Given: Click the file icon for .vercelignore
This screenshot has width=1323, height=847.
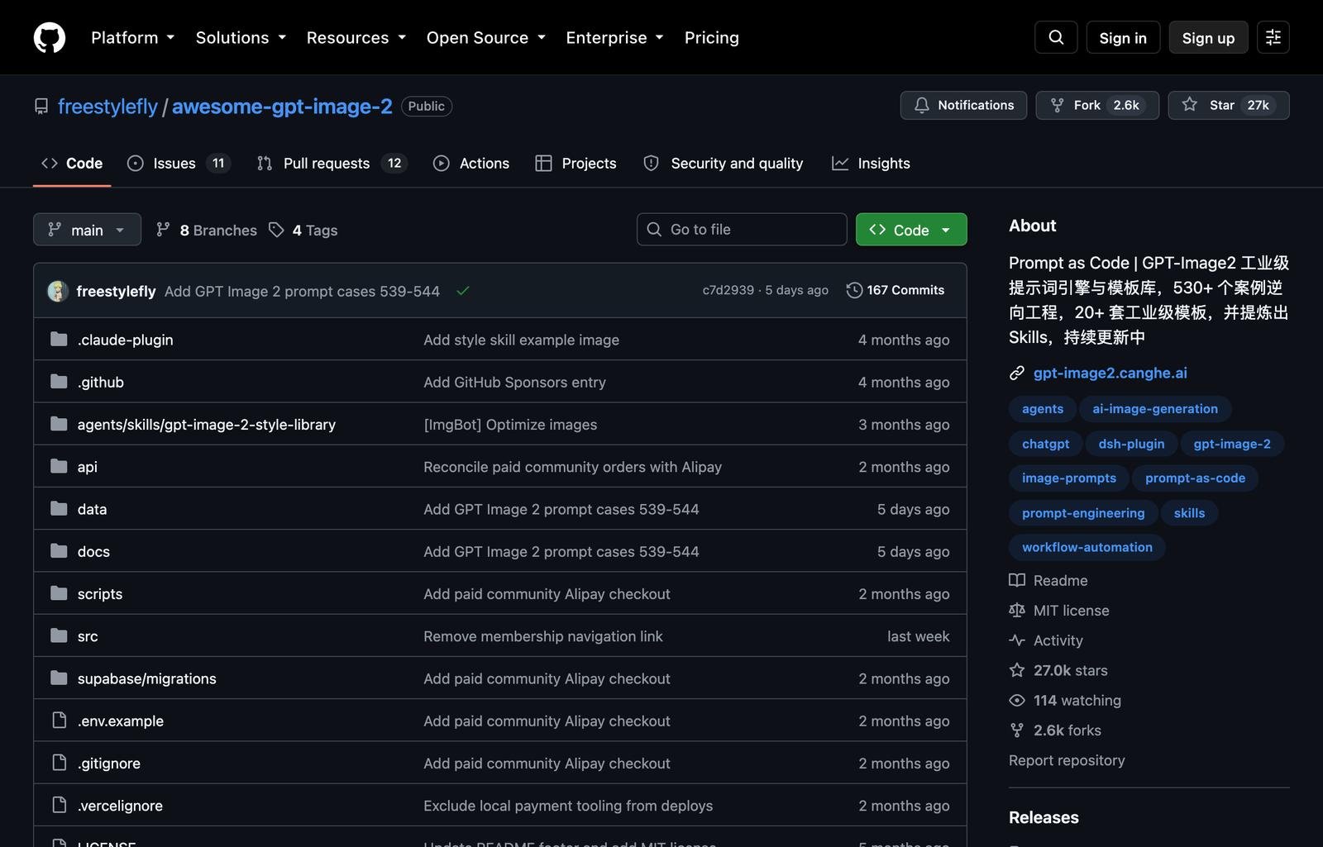Looking at the screenshot, I should tap(59, 805).
